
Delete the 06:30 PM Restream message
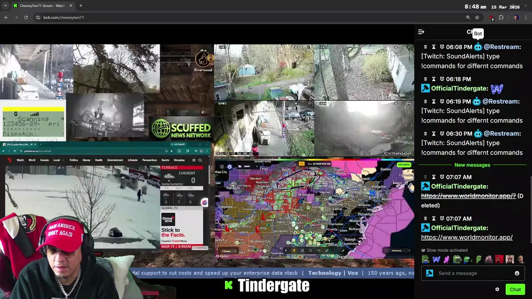425,134
